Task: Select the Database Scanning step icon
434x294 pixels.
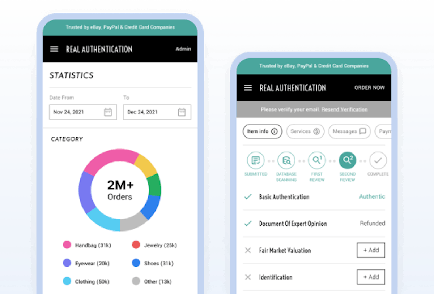Action: coord(286,160)
